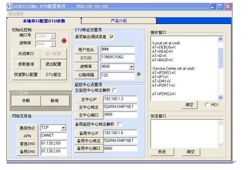
Task: Select the 本地串口配置DTU参数 tab
Action: (44, 20)
